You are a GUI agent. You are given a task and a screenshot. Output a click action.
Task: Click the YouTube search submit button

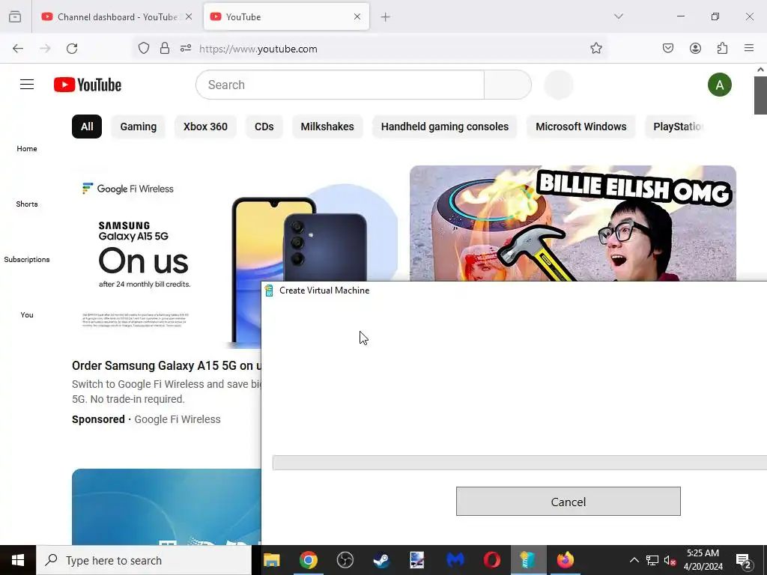508,85
